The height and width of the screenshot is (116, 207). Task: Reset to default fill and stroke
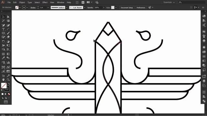[2, 90]
